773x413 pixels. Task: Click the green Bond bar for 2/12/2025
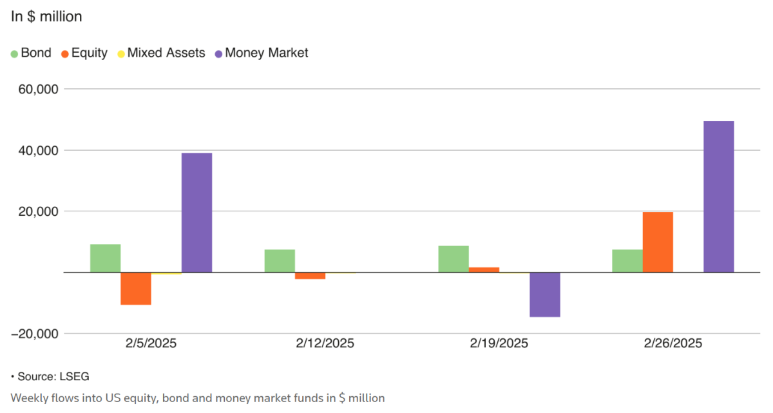pyautogui.click(x=280, y=261)
